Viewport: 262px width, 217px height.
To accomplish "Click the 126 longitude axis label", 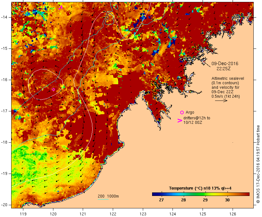I will pos(233,214).
